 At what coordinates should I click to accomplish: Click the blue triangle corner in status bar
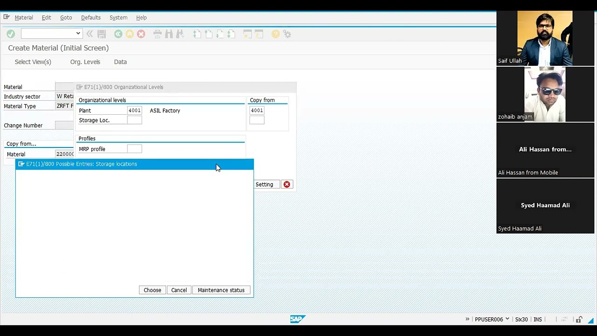[591, 320]
